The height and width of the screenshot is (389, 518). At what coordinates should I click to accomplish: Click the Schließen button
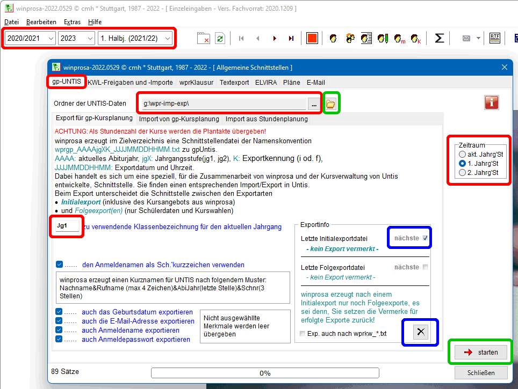coord(480,372)
